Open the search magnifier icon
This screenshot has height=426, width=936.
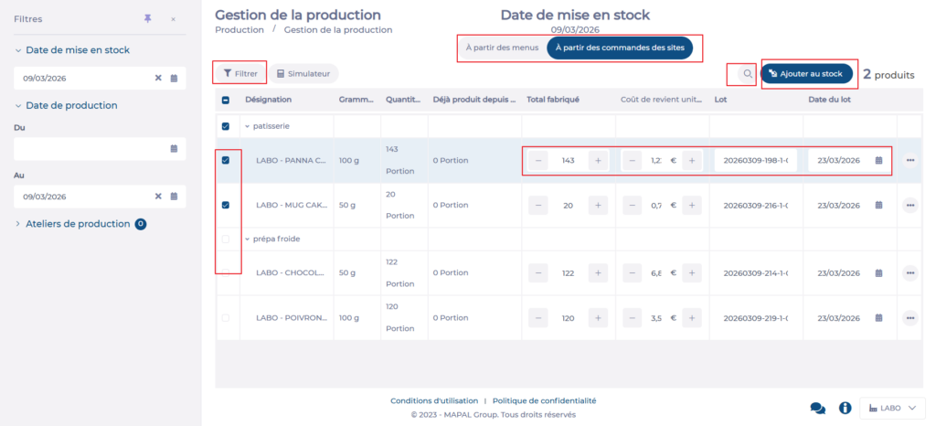(747, 74)
